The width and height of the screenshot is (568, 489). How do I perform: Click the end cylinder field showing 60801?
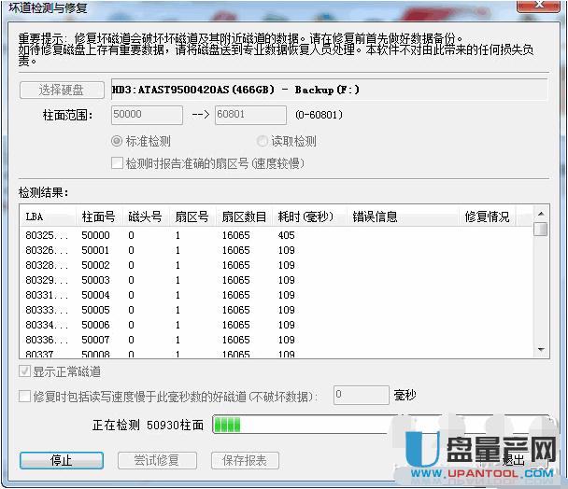coord(249,116)
